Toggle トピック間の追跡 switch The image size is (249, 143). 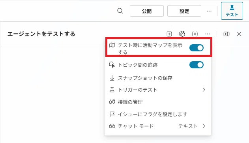197,65
